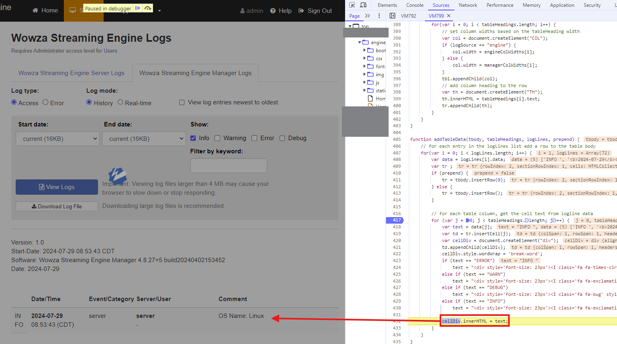The image size is (617, 344).
Task: Open the Home navbar link
Action: point(45,10)
